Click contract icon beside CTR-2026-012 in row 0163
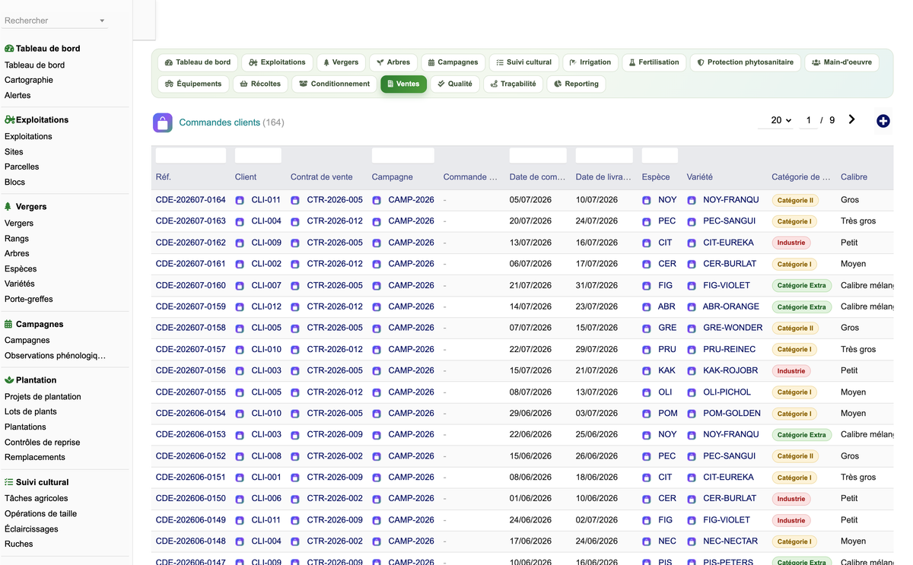 coord(295,221)
